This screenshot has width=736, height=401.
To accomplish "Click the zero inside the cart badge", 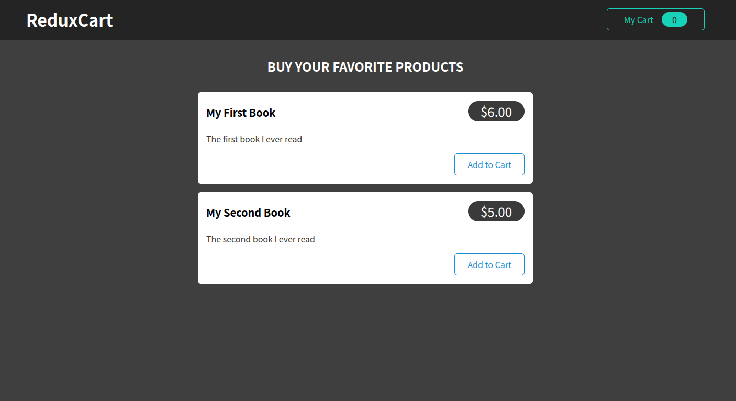I will tap(675, 19).
